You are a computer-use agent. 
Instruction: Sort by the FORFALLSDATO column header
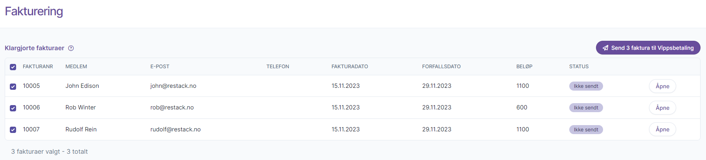point(441,67)
